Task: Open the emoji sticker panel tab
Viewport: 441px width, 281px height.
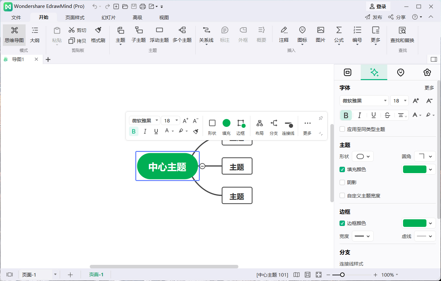Action: [401, 72]
